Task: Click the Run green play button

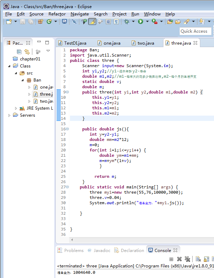Action: tap(141, 22)
